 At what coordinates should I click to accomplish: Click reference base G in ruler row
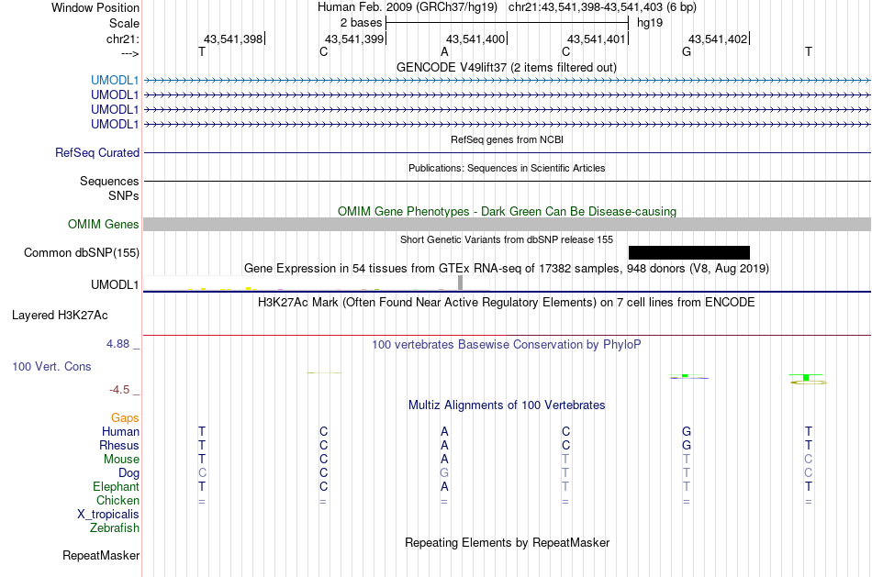pos(687,52)
